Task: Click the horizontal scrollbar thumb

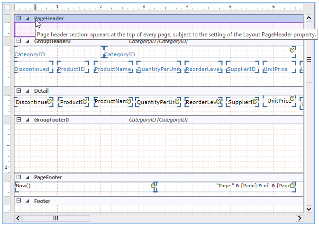Action: 56,218
